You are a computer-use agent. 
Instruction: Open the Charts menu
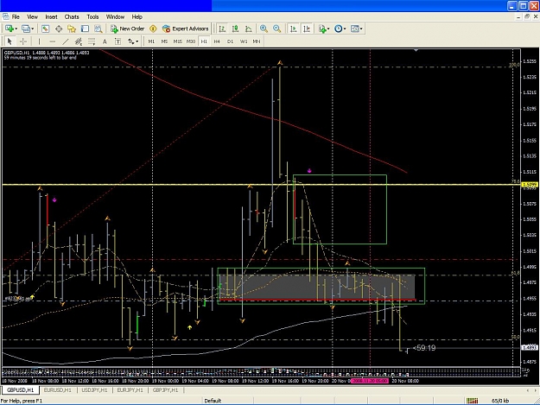(x=72, y=17)
